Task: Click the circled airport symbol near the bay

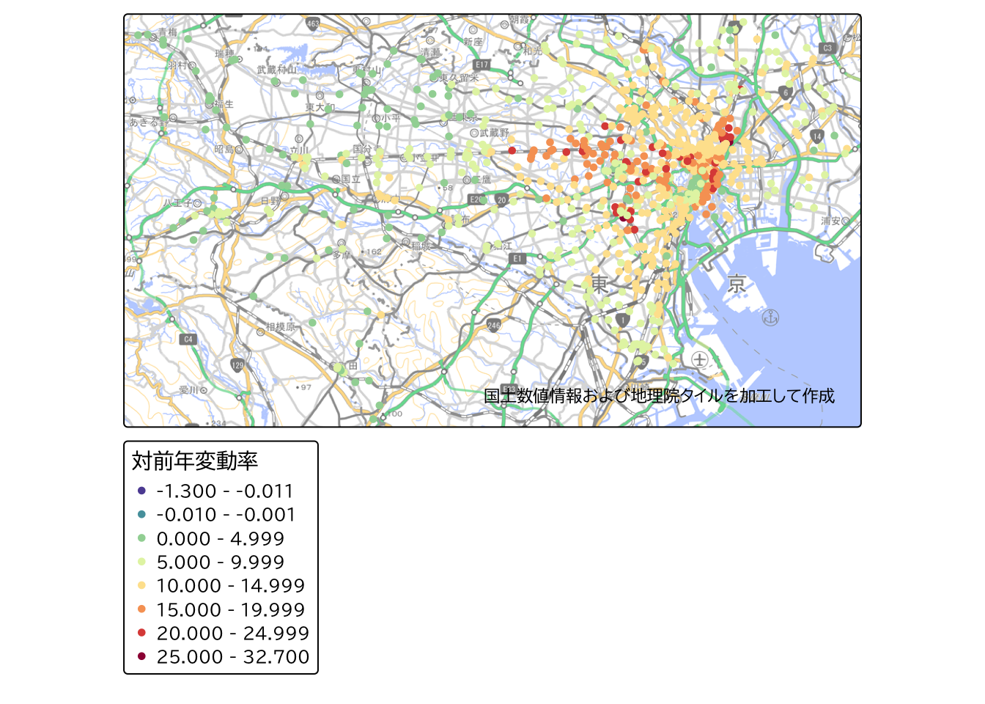Action: [700, 359]
